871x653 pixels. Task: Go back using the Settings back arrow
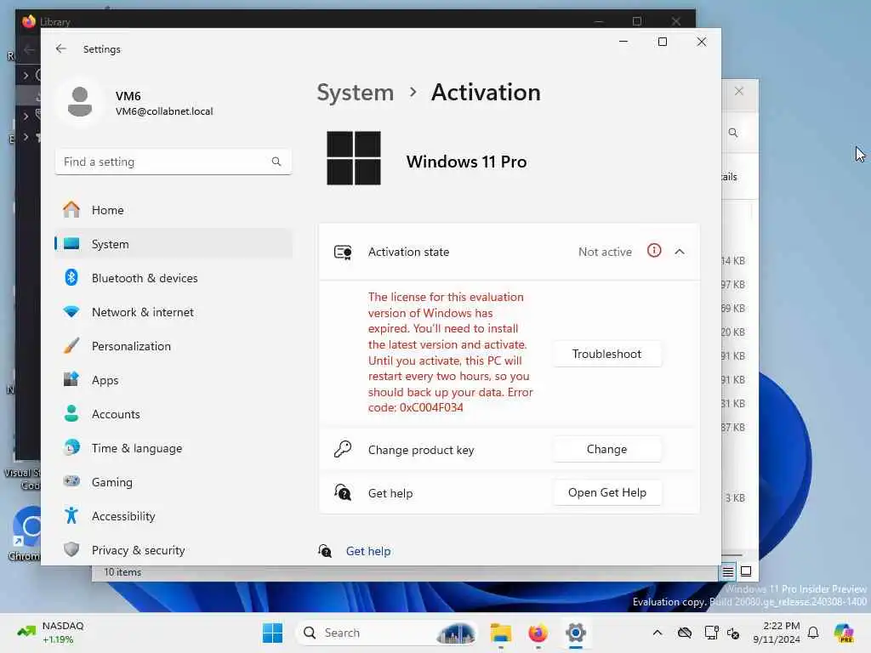pyautogui.click(x=61, y=48)
